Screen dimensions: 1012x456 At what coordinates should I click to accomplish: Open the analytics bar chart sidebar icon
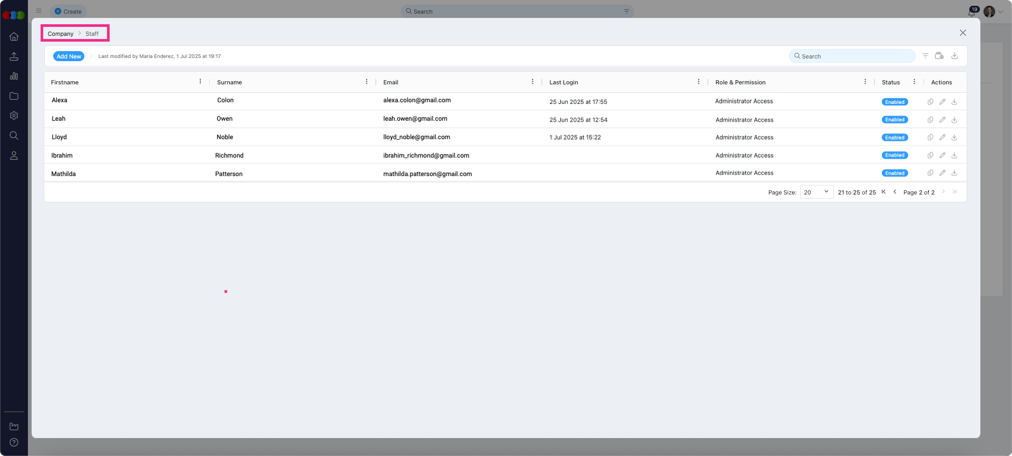[14, 76]
